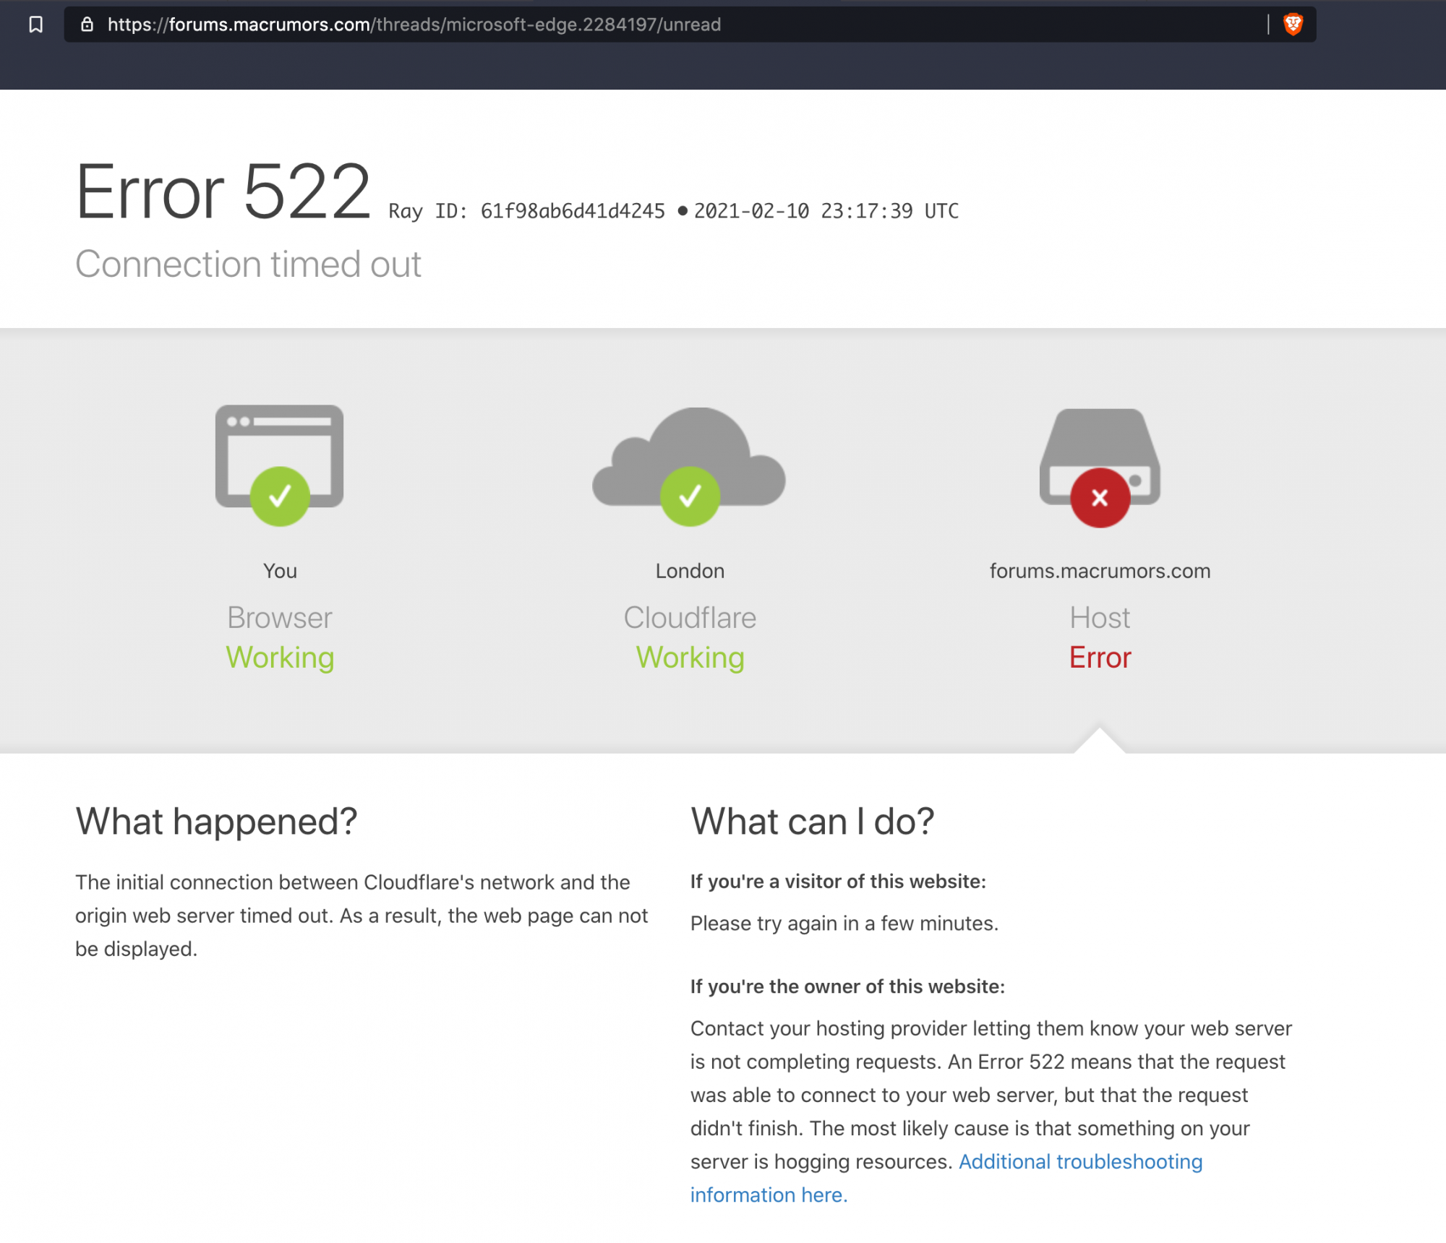The image size is (1446, 1243).
Task: Click the green Working status under Cloudflare
Action: click(690, 658)
